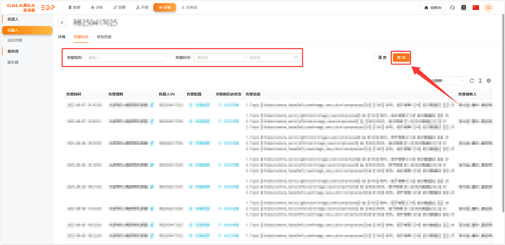The image size is (505, 245).
Task: Switch to 状态历史 tab
Action: [x=104, y=37]
